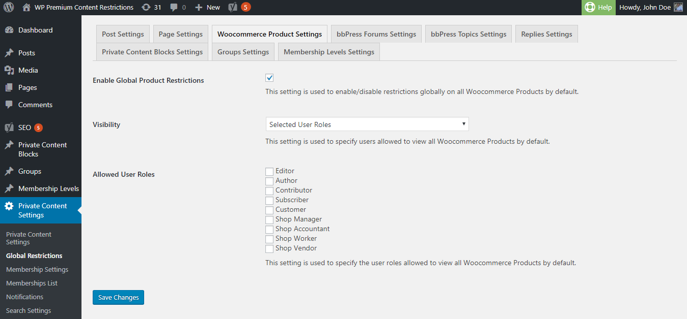Viewport: 687px width, 319px height.
Task: Uncheck Enable Global Product Restrictions
Action: 269,78
